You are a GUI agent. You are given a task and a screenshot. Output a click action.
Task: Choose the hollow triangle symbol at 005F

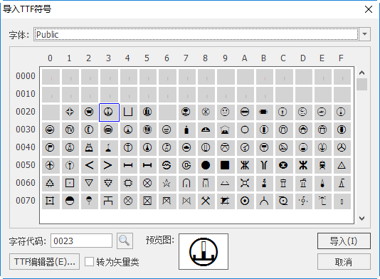(x=342, y=165)
